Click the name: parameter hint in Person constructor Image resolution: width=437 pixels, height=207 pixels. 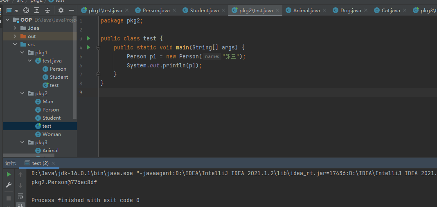pyautogui.click(x=212, y=57)
